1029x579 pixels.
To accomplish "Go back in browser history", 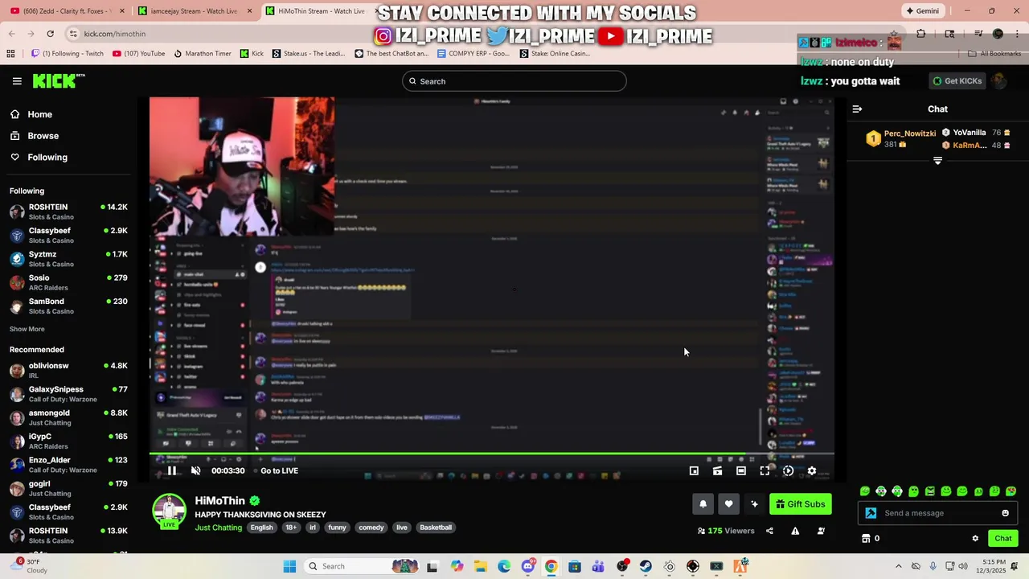I will point(11,34).
